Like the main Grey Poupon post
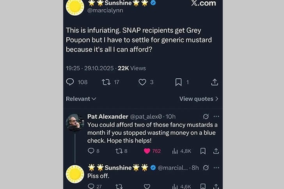Image resolution: width=284 pixels, height=189 pixels. click(x=142, y=82)
